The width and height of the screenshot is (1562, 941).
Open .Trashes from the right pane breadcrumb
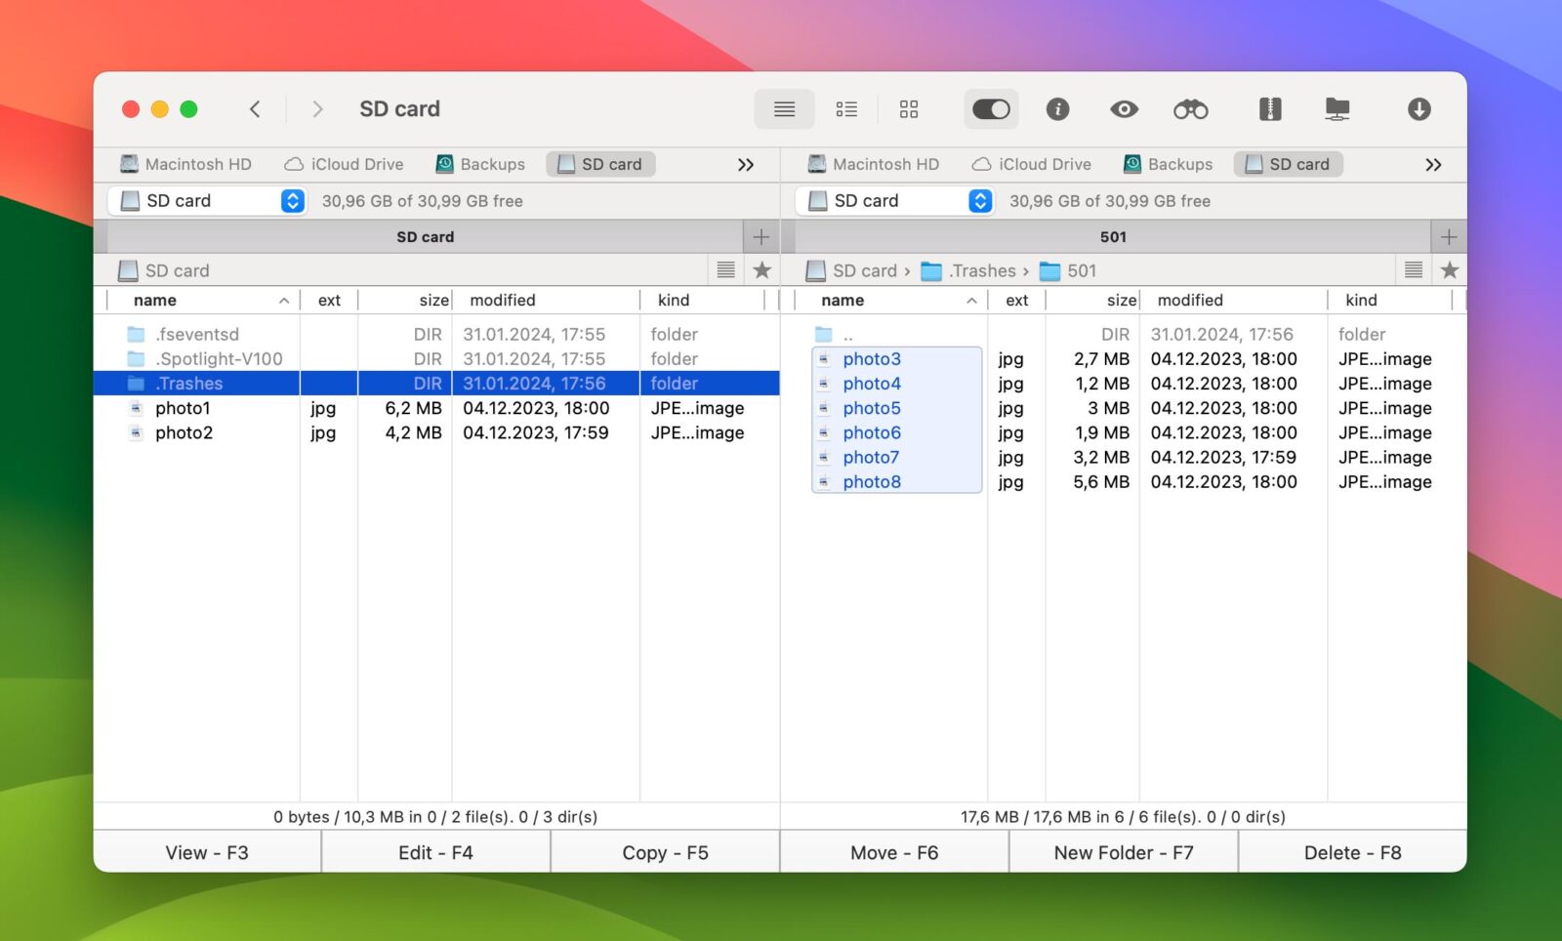pyautogui.click(x=981, y=270)
